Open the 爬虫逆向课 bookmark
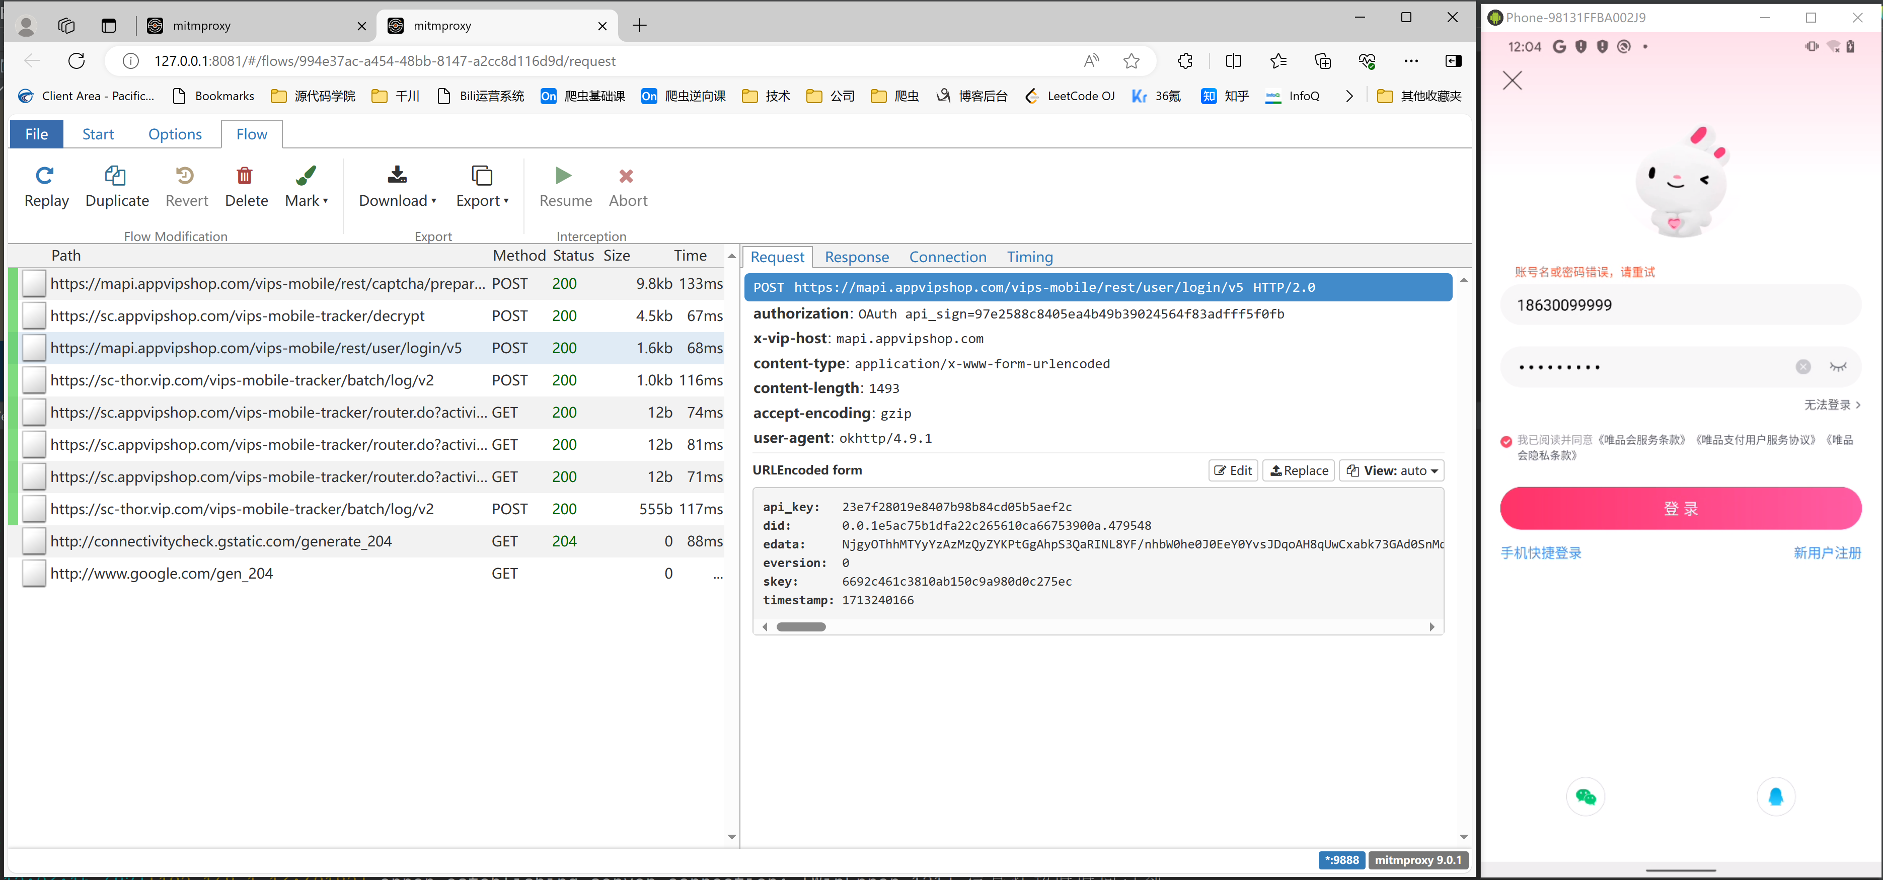 point(683,96)
